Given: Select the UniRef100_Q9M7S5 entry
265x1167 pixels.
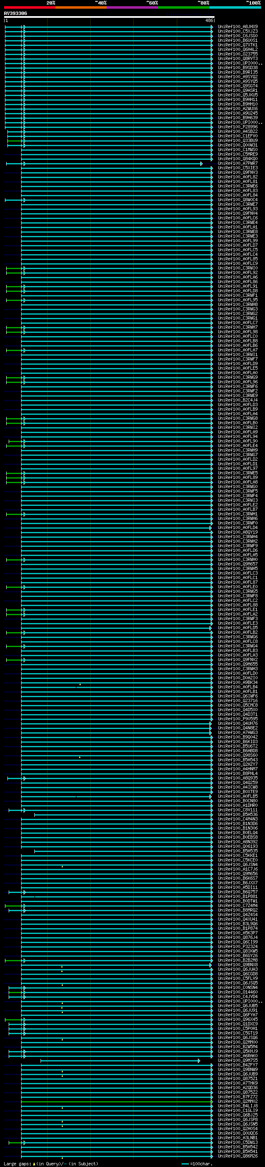Looking at the screenshot, I should click(x=238, y=1060).
